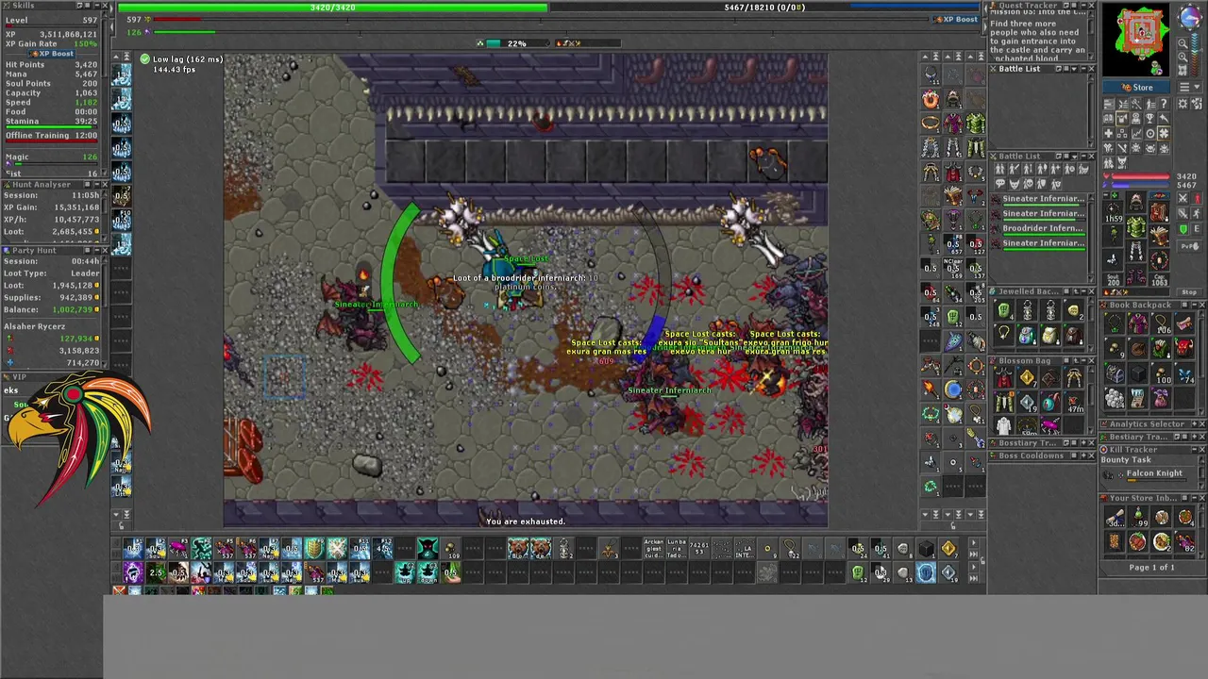Click the Hunt Analyser panel title
Image resolution: width=1208 pixels, height=679 pixels.
click(42, 185)
